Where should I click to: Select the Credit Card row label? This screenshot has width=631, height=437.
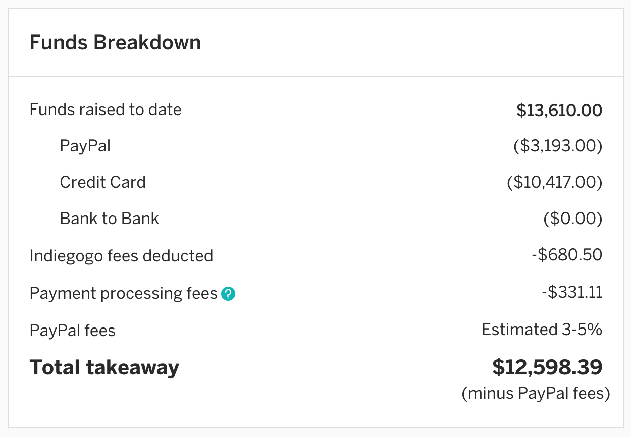[102, 182]
